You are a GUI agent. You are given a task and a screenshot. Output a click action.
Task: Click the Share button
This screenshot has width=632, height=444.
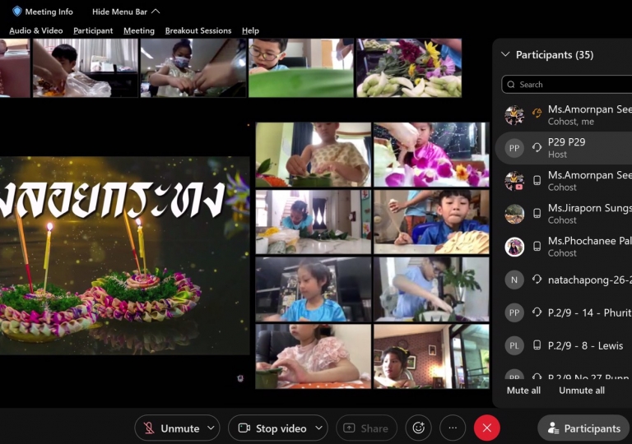(366, 428)
